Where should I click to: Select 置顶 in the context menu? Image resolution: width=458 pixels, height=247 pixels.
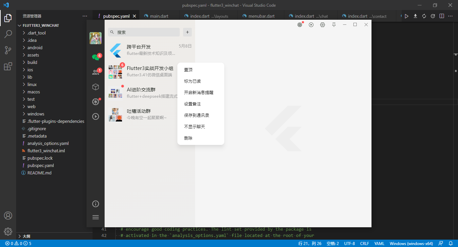[201, 70]
